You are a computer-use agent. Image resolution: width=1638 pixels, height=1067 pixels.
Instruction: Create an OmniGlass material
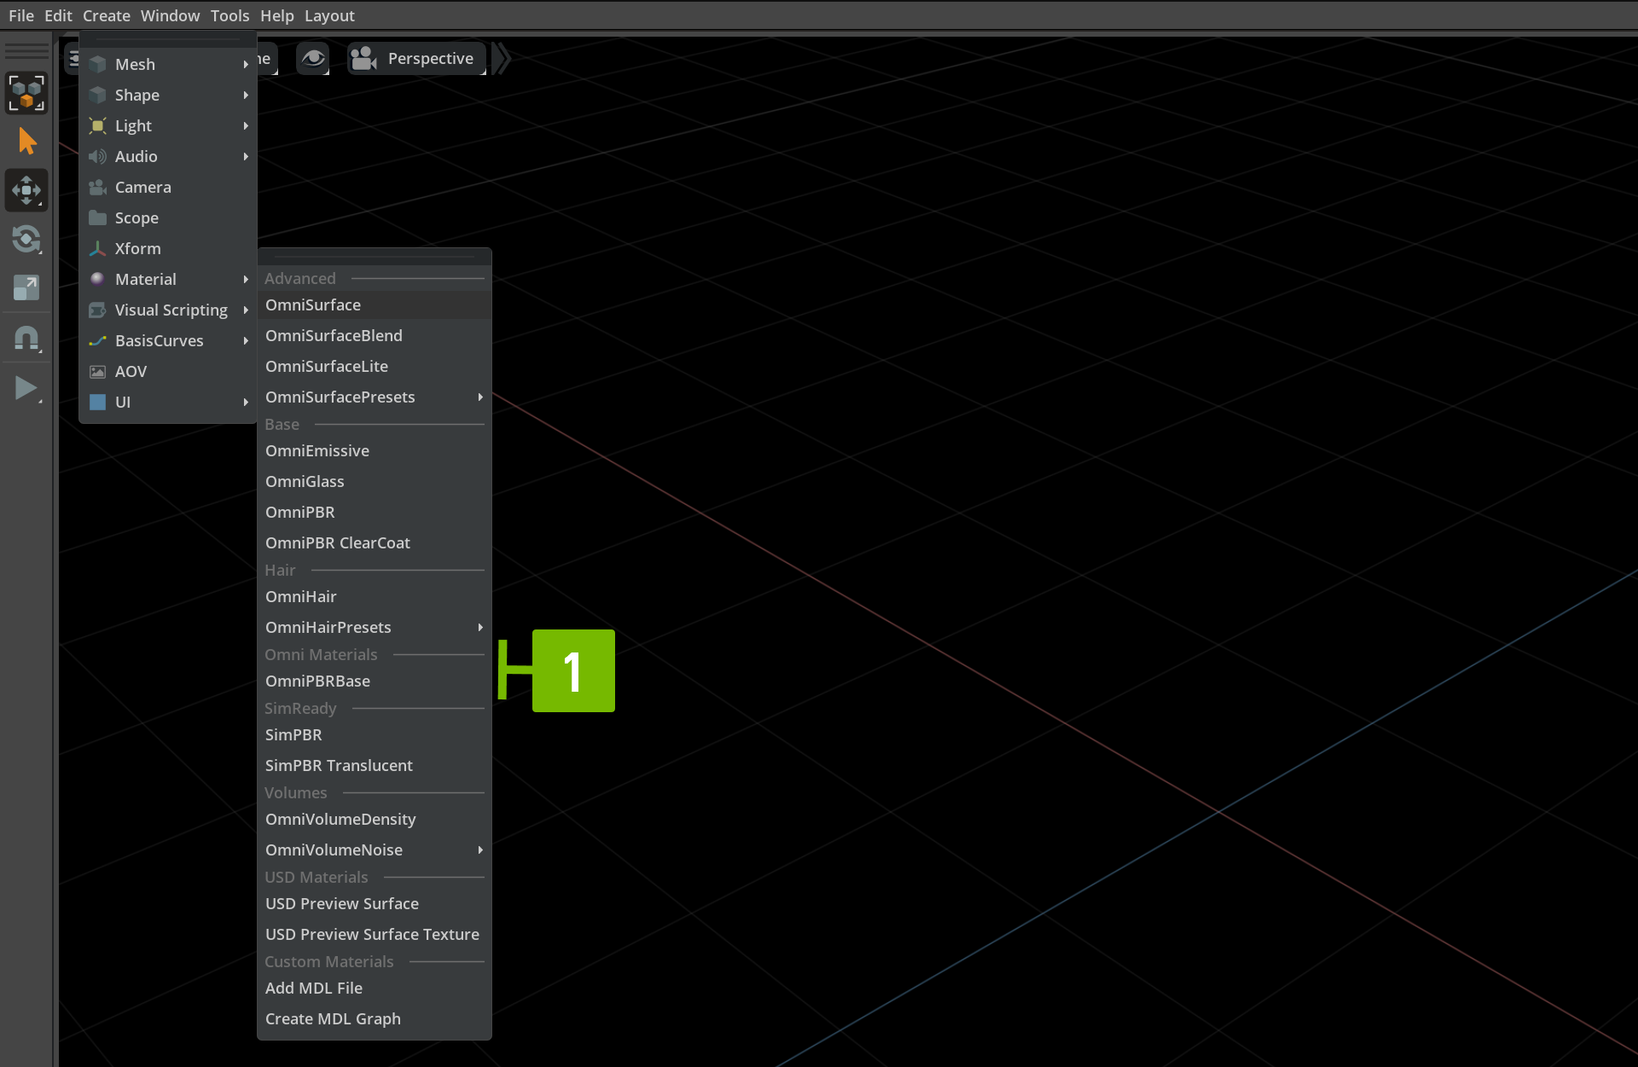pyautogui.click(x=375, y=481)
